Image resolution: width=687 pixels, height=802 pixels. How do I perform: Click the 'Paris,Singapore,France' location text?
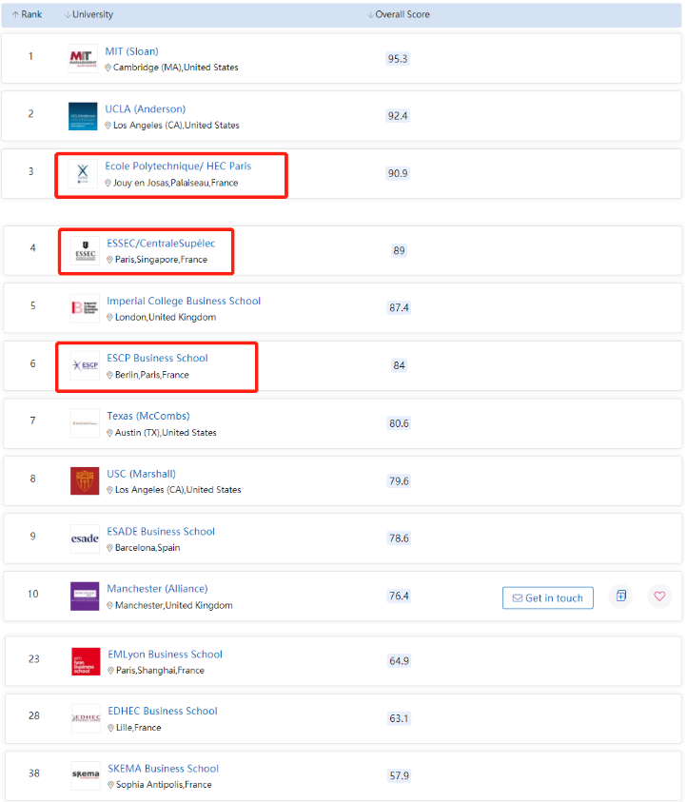[x=161, y=260]
